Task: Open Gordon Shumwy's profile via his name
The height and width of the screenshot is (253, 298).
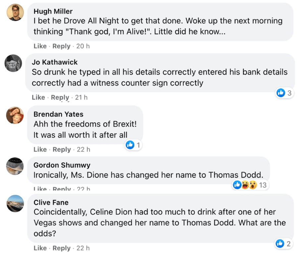Action: tap(62, 165)
